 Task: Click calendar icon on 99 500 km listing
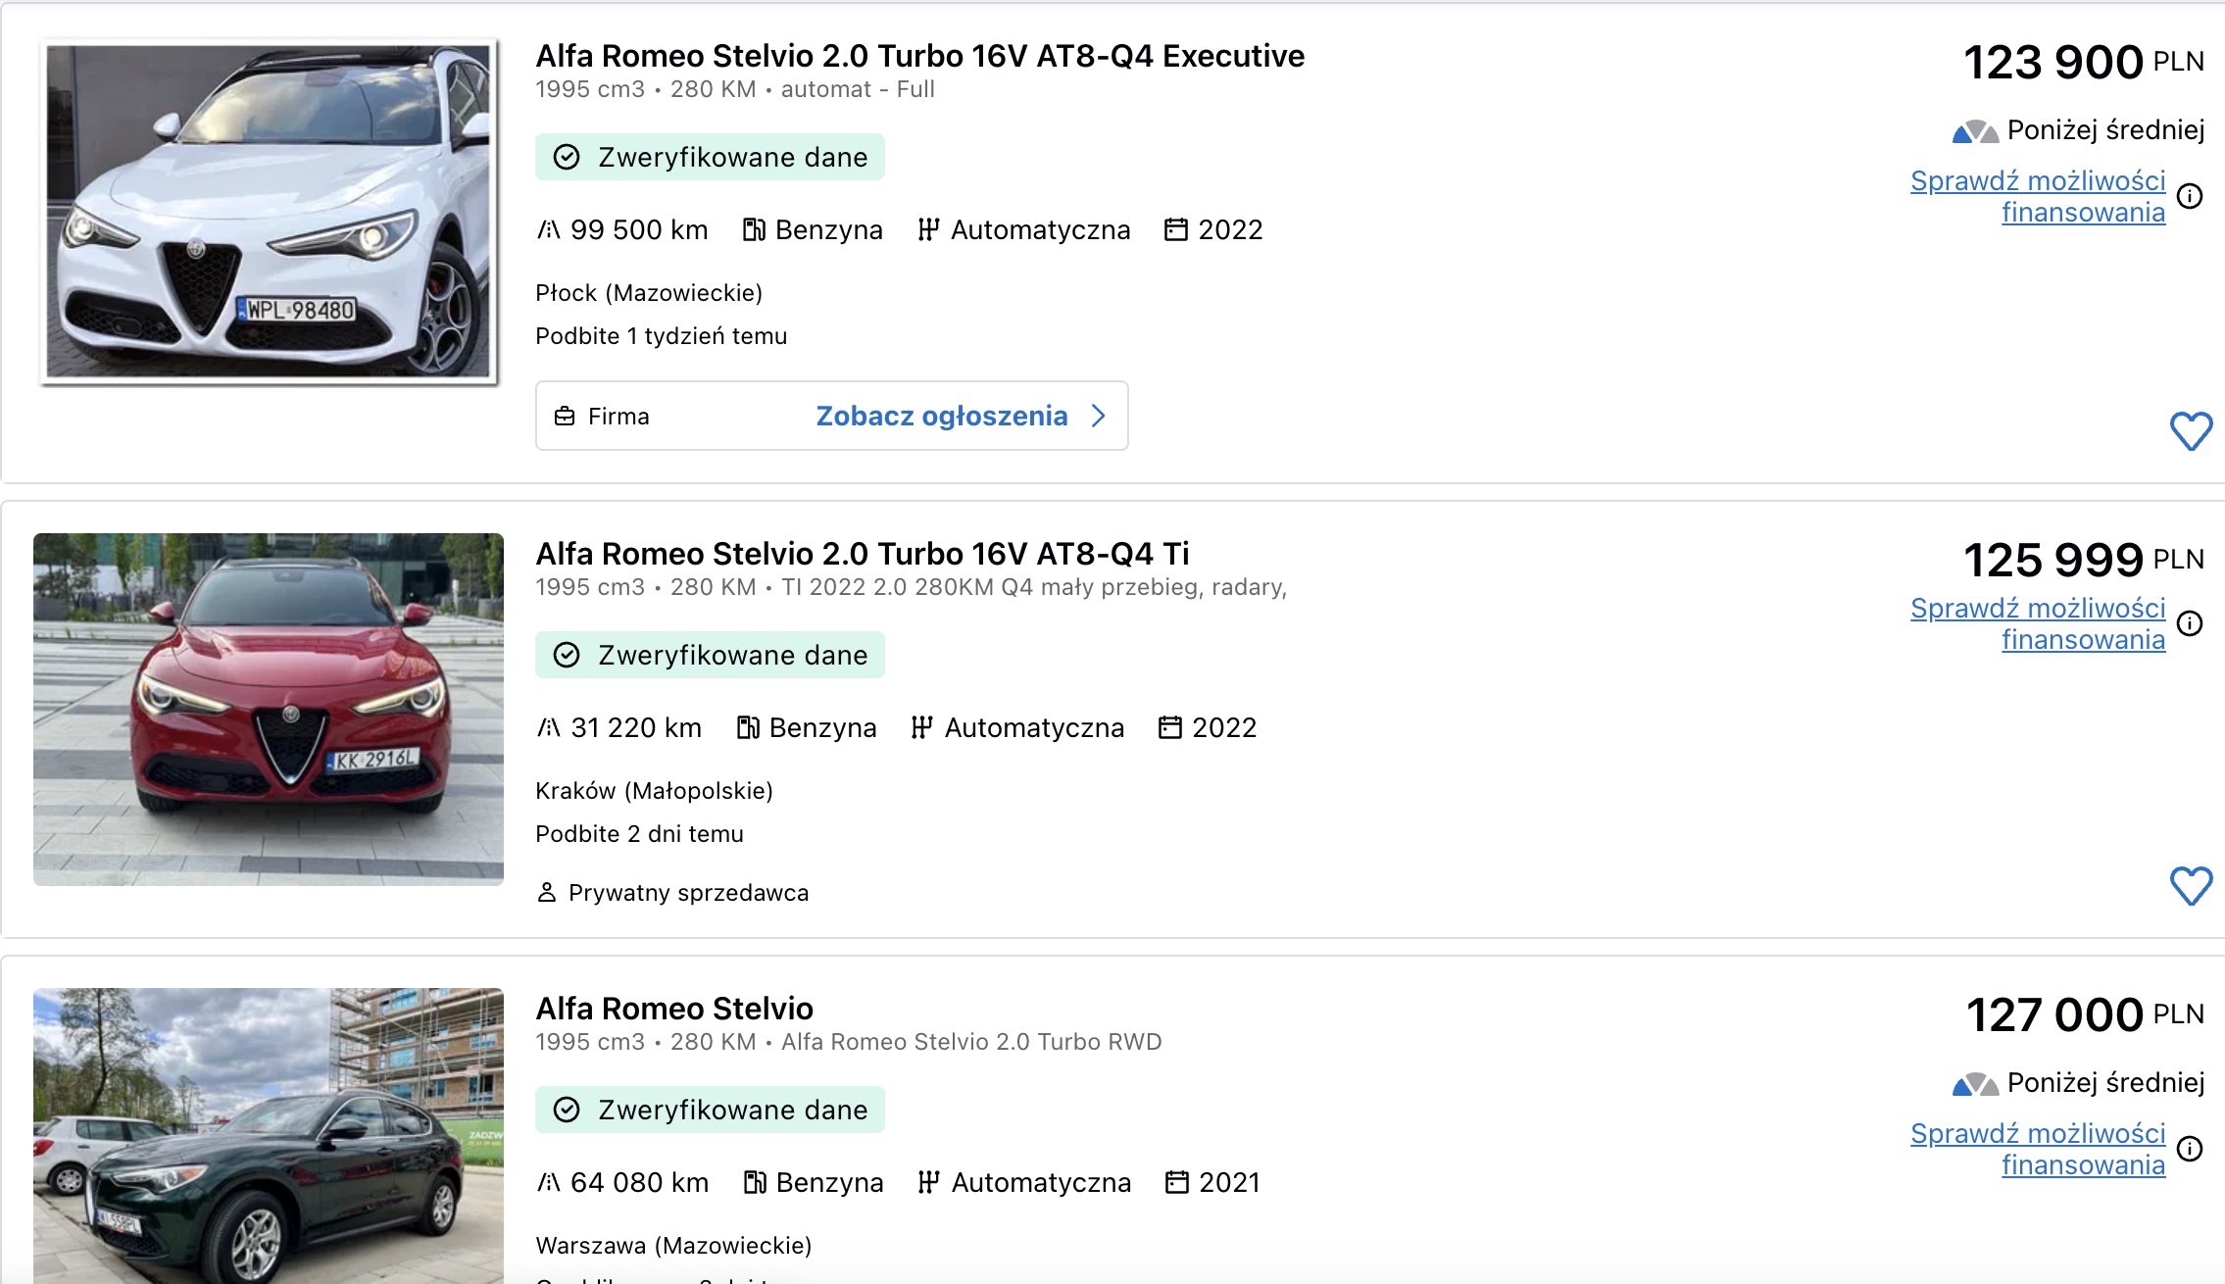[x=1175, y=230]
